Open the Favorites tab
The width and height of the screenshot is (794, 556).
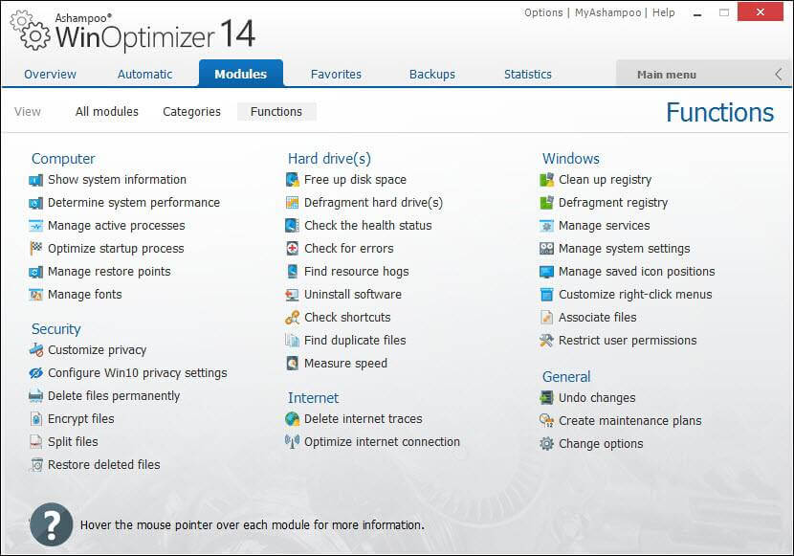pos(336,75)
